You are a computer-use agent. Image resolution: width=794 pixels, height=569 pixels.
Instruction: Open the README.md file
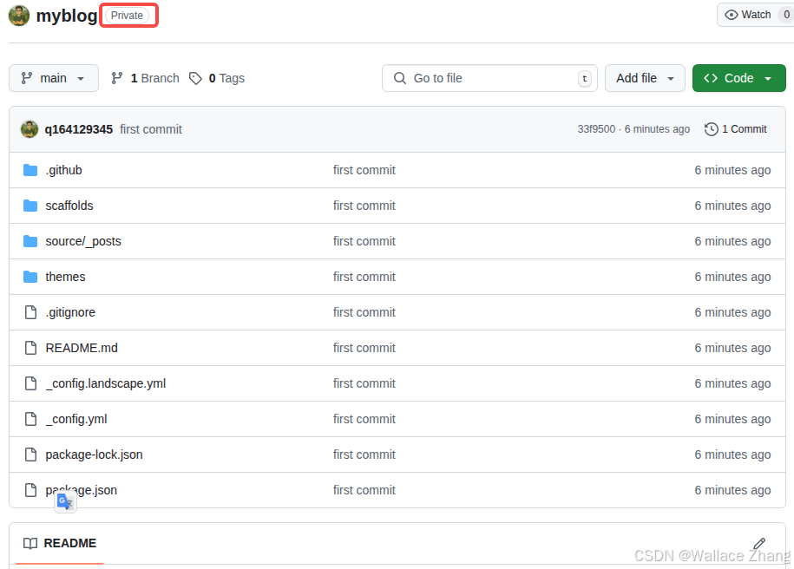pos(82,348)
